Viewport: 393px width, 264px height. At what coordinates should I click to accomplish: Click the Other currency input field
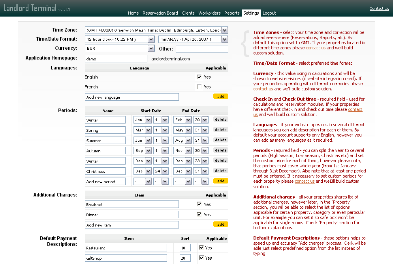click(x=202, y=49)
